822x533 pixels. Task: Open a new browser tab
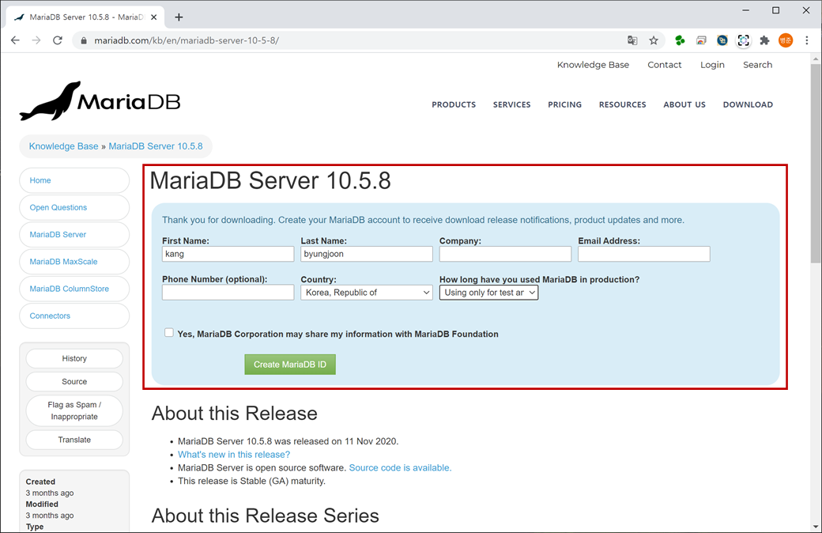click(x=179, y=17)
